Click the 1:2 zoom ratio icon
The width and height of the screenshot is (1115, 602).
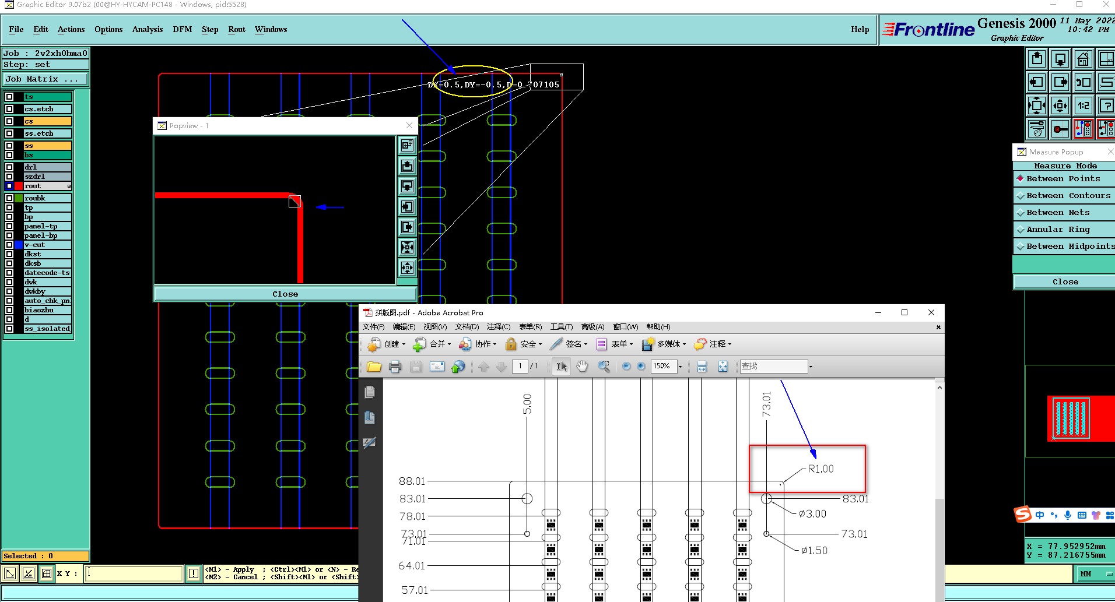[x=1083, y=105]
